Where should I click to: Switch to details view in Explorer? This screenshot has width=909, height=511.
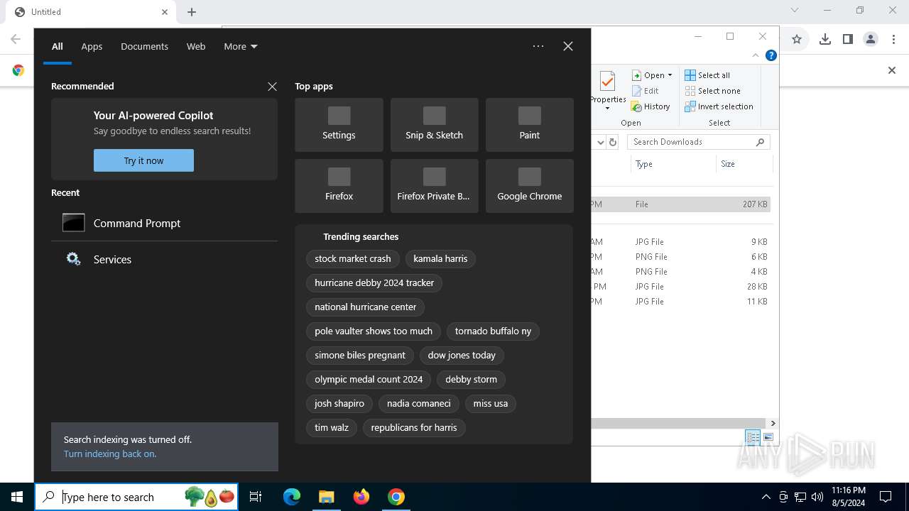pyautogui.click(x=753, y=437)
